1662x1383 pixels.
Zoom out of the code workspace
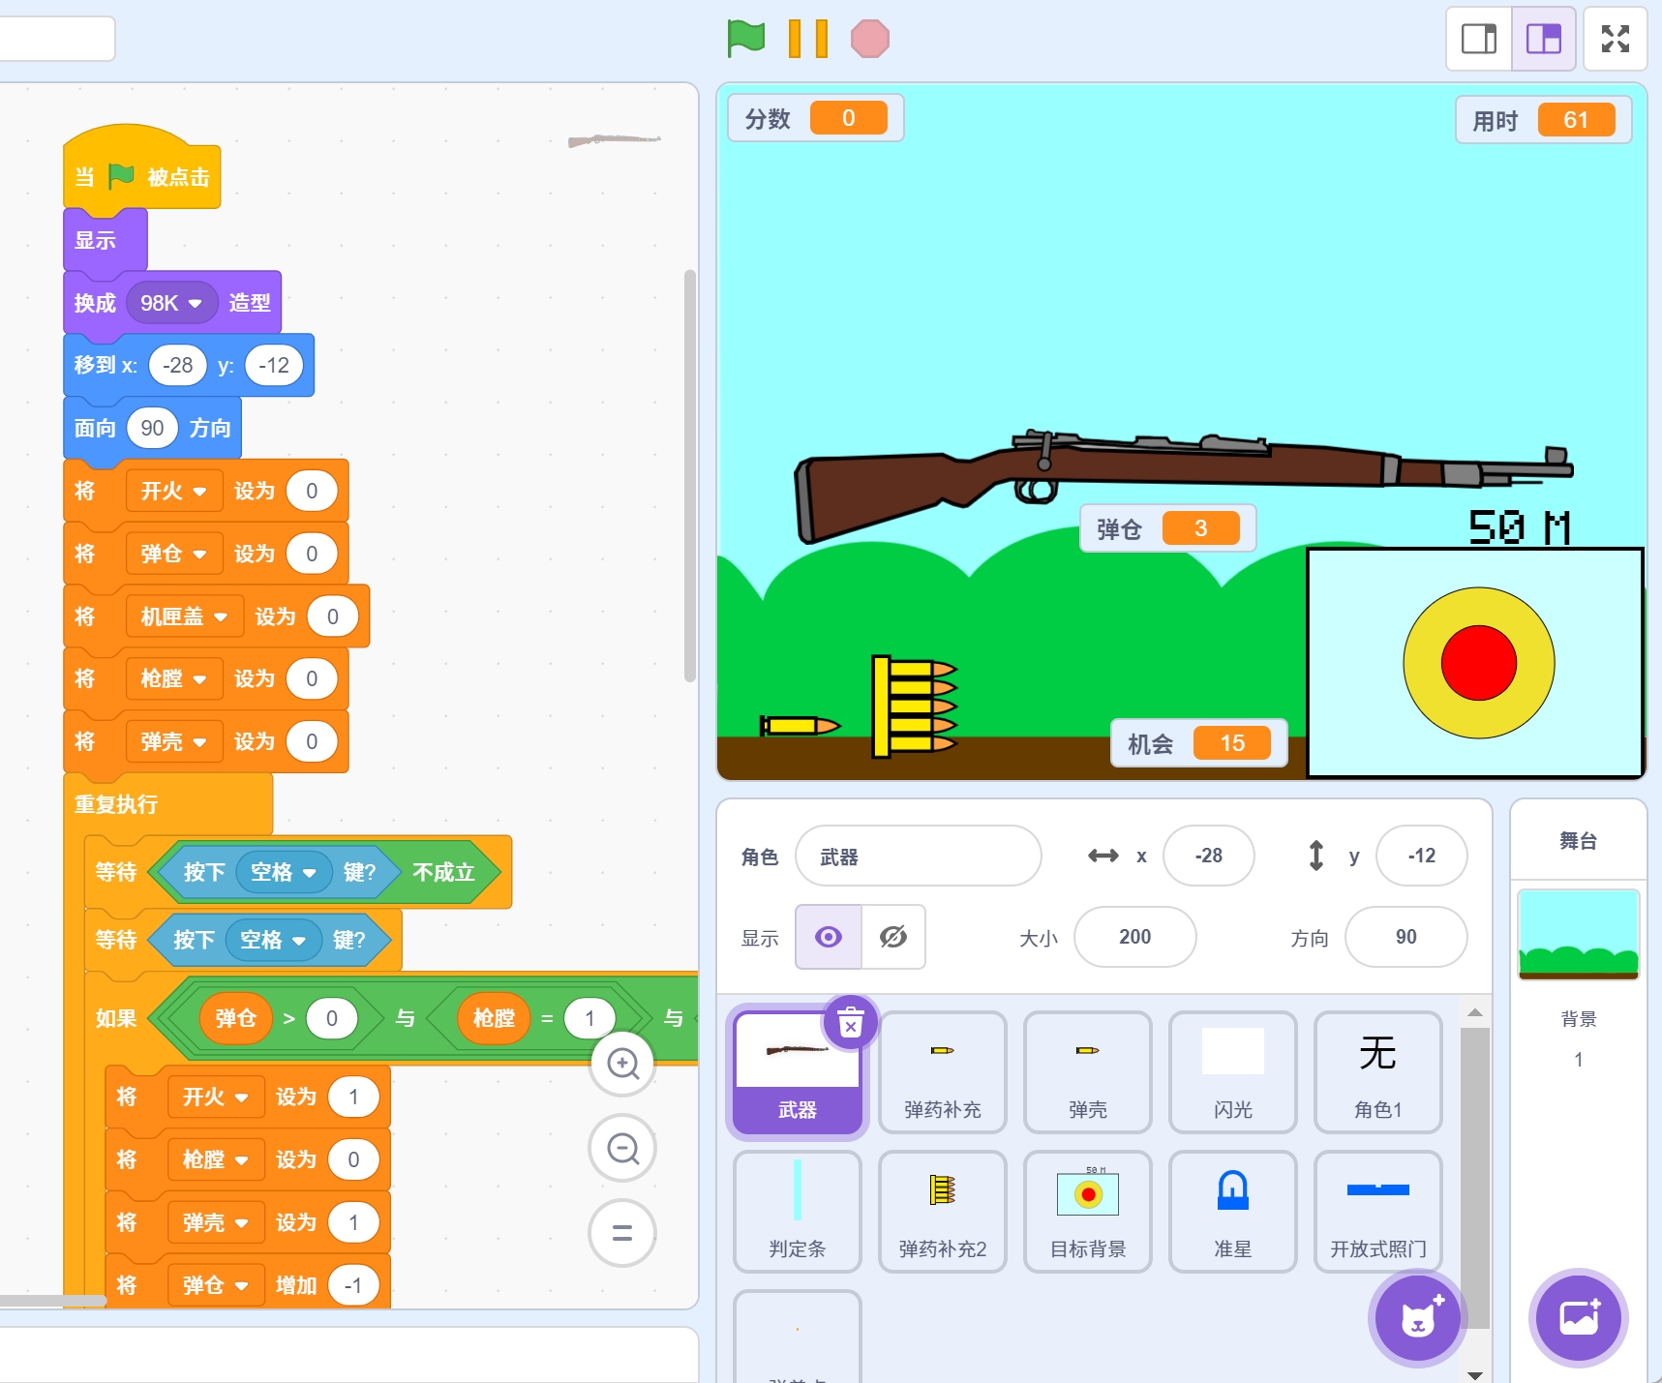[622, 1149]
